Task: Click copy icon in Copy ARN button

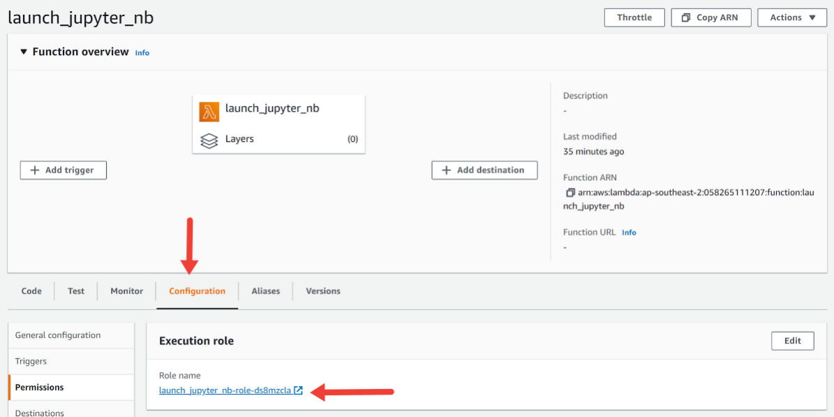Action: (x=686, y=17)
